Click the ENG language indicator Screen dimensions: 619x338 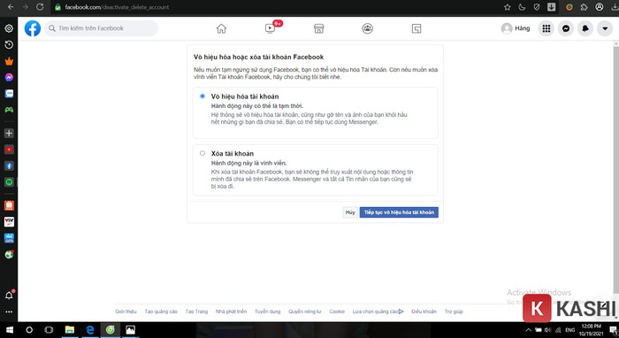point(569,330)
